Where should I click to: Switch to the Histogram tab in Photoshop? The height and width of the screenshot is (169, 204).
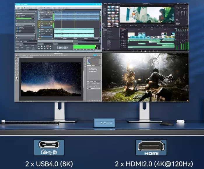89,58
